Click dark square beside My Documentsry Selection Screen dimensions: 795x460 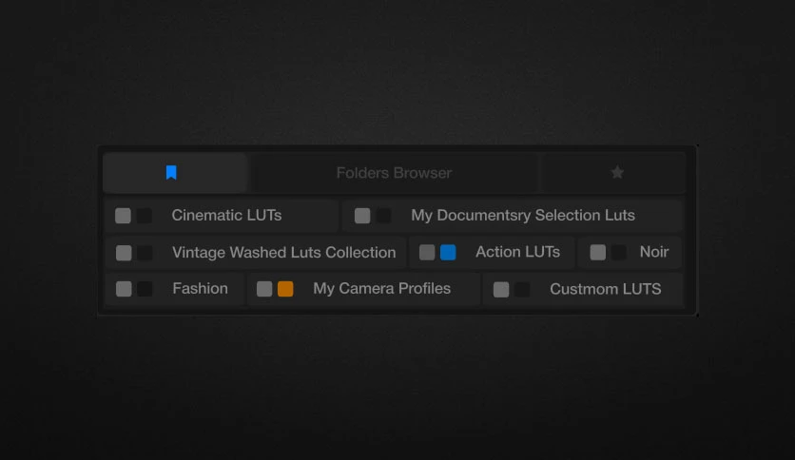[x=383, y=216]
